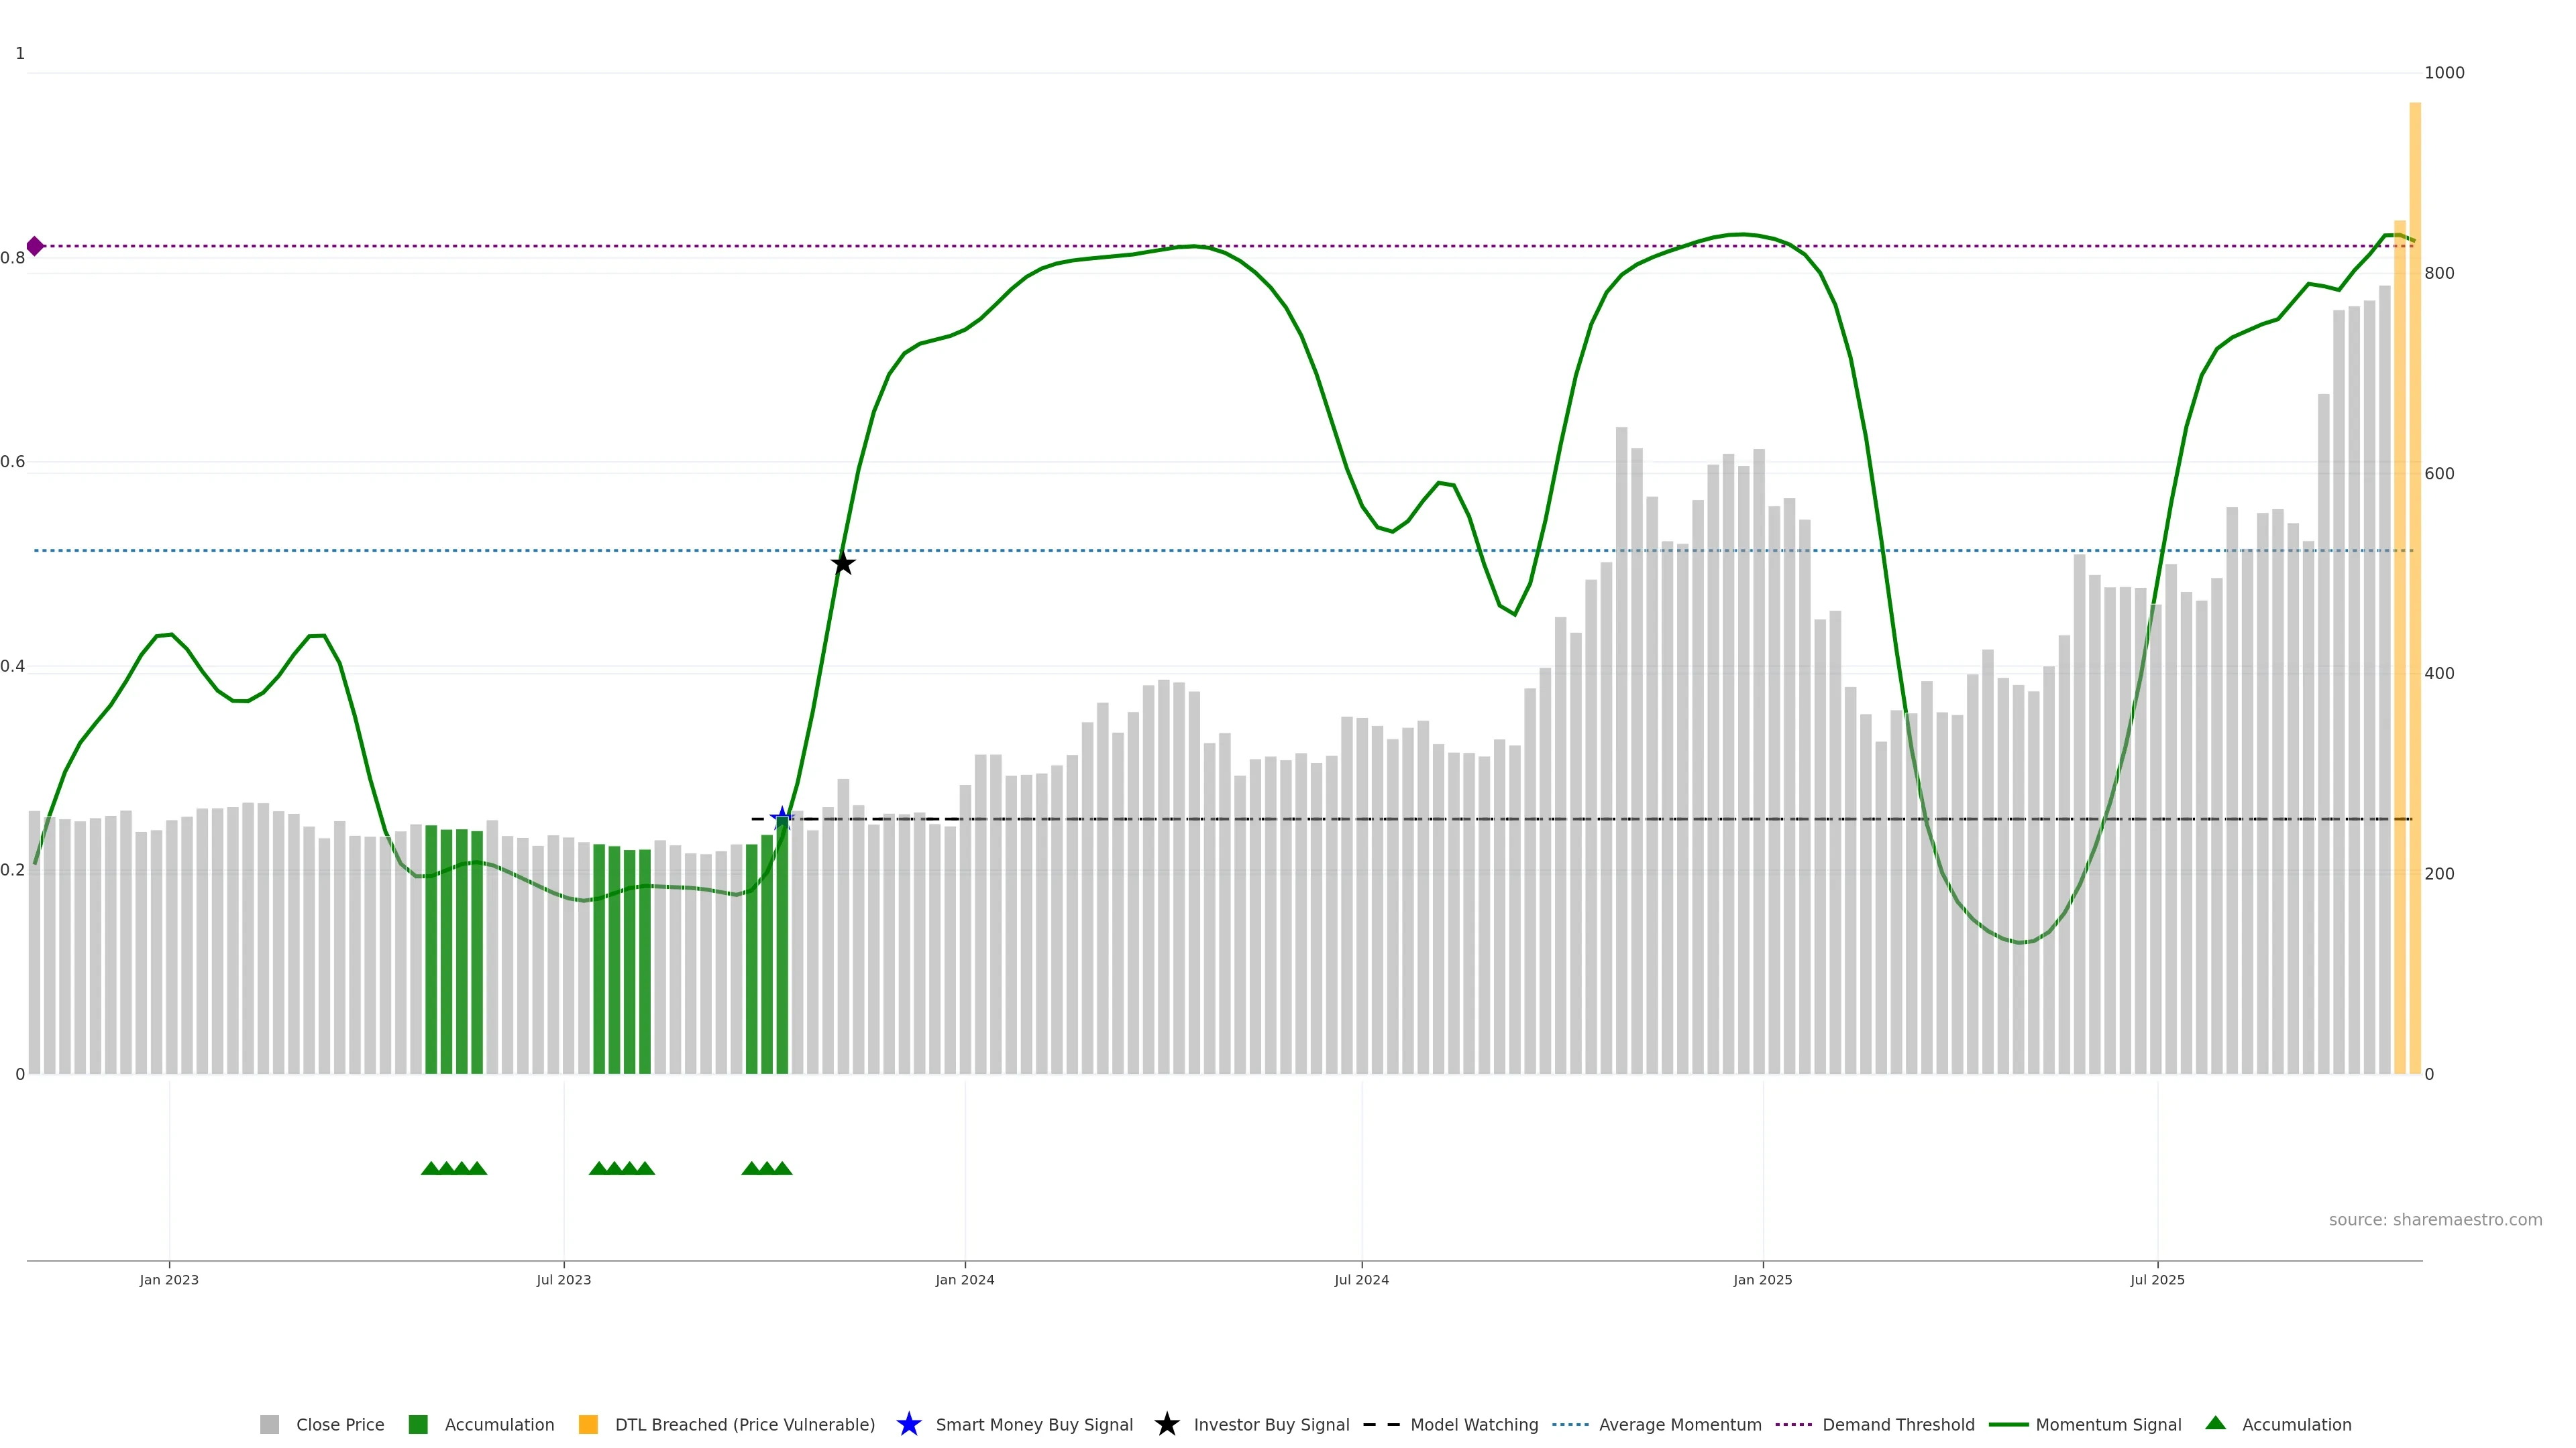Click the orange DTL Breached legend square

click(x=588, y=1424)
